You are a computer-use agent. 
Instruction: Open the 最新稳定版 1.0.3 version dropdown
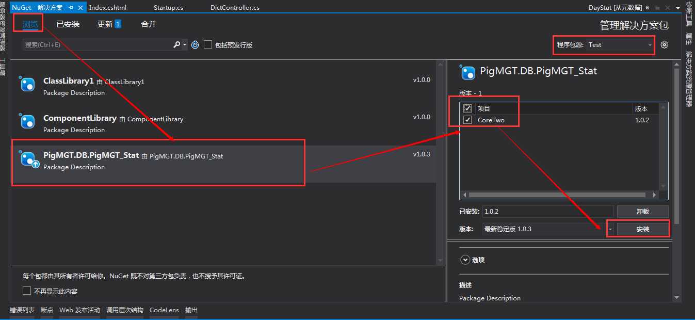(x=548, y=229)
